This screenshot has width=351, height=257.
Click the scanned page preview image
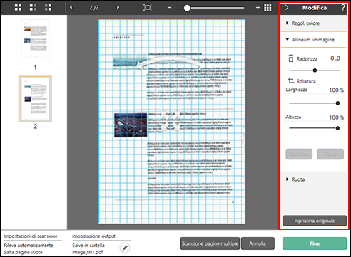172,122
